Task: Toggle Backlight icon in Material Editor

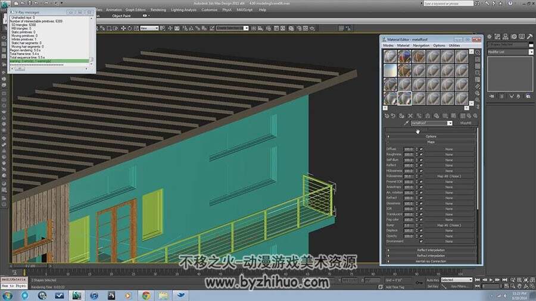Action: tap(478, 59)
